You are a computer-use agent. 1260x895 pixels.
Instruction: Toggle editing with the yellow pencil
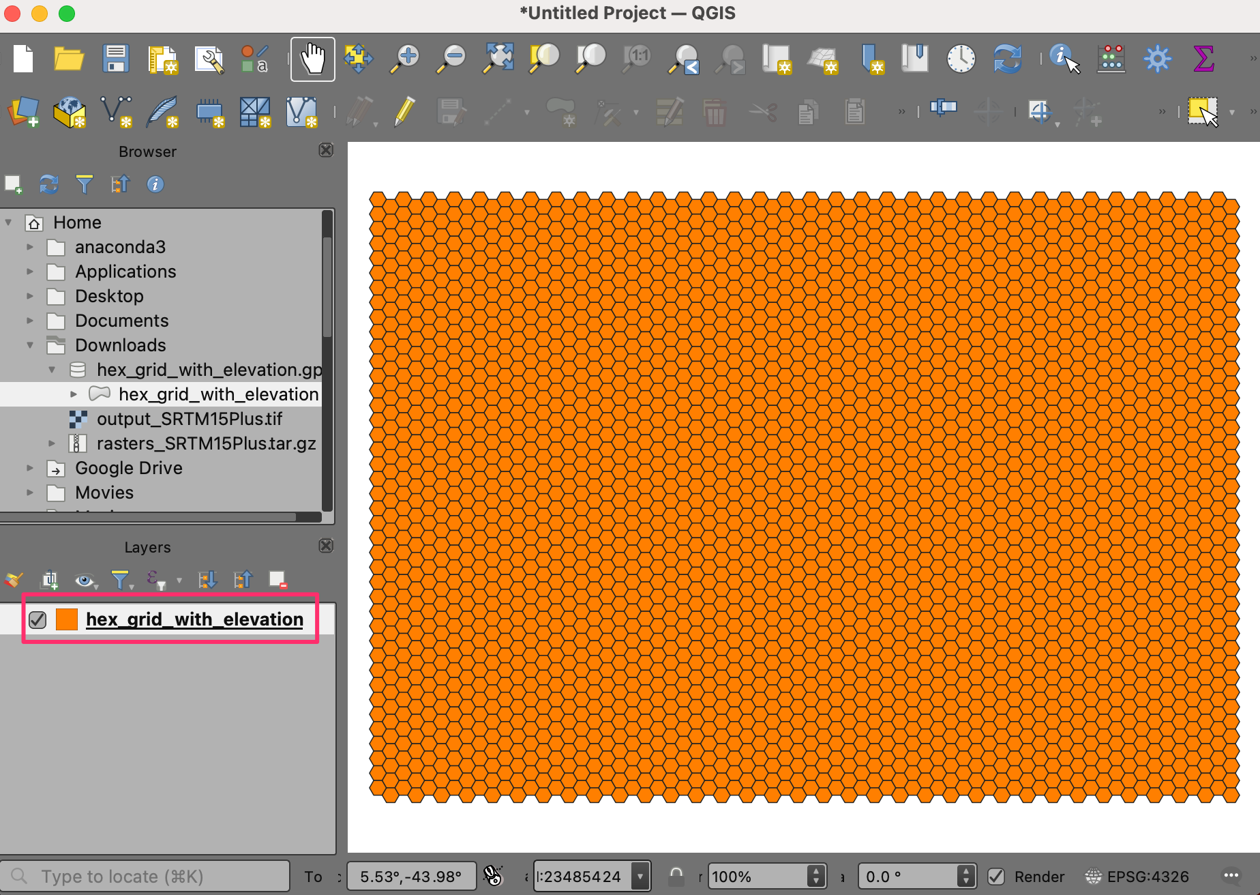(404, 112)
